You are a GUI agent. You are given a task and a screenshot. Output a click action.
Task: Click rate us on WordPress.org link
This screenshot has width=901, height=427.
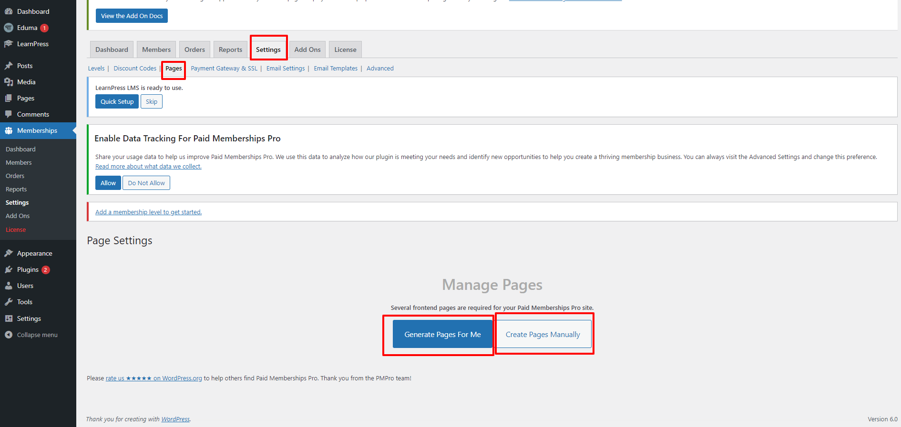[x=154, y=378]
